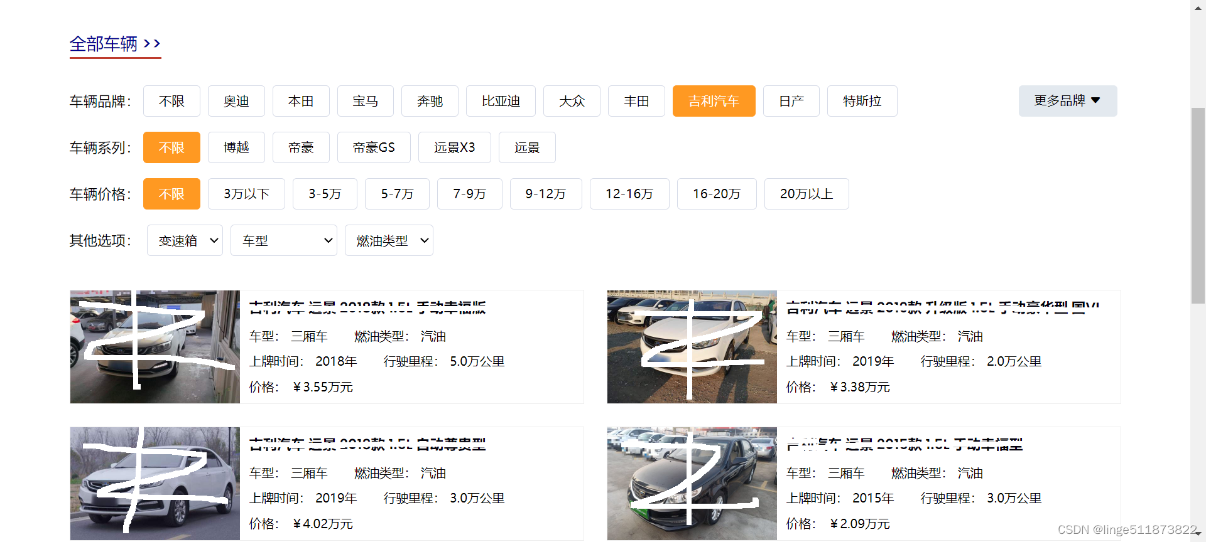Open title of listing with 2.0万公里 mileage
The height and width of the screenshot is (542, 1206).
943,308
